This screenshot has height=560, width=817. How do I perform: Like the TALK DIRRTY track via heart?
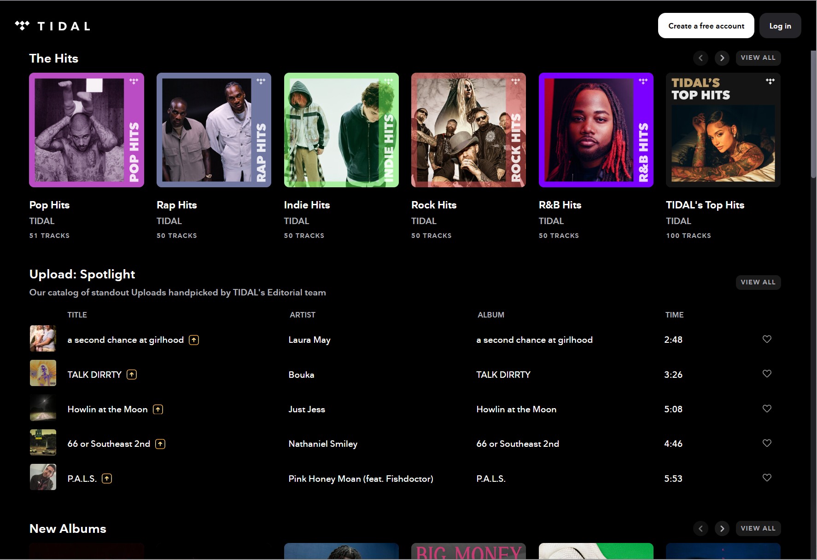(767, 374)
